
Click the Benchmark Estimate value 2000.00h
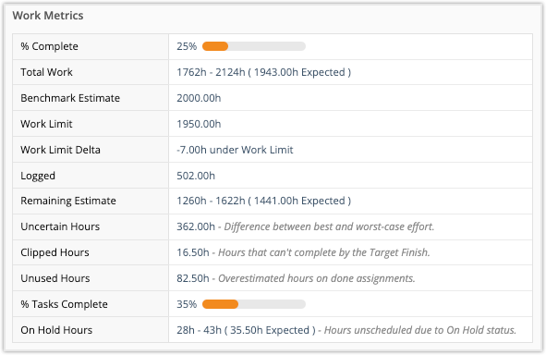[199, 98]
